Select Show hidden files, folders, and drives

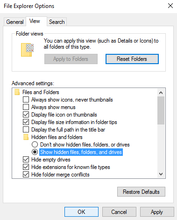[x=35, y=152]
